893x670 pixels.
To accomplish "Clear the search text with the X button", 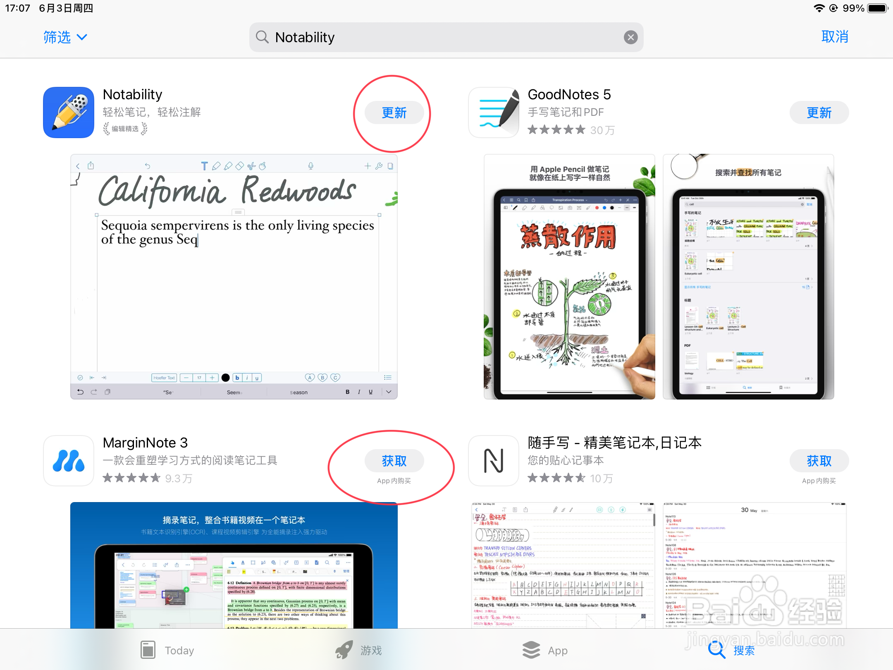I will tap(630, 38).
